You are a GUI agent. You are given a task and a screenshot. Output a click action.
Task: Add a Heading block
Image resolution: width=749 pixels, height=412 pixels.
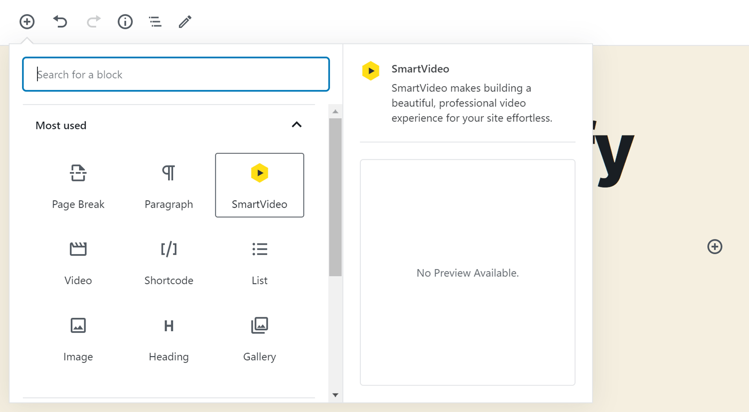[169, 338]
